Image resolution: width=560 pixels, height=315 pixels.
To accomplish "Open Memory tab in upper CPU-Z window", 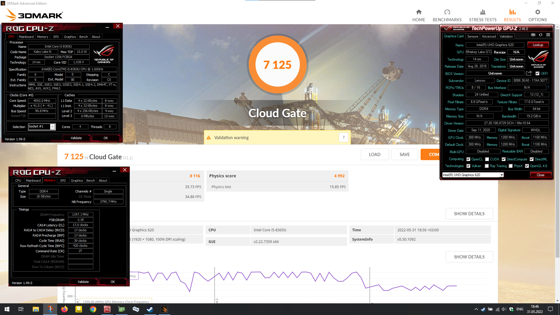I will (x=43, y=37).
